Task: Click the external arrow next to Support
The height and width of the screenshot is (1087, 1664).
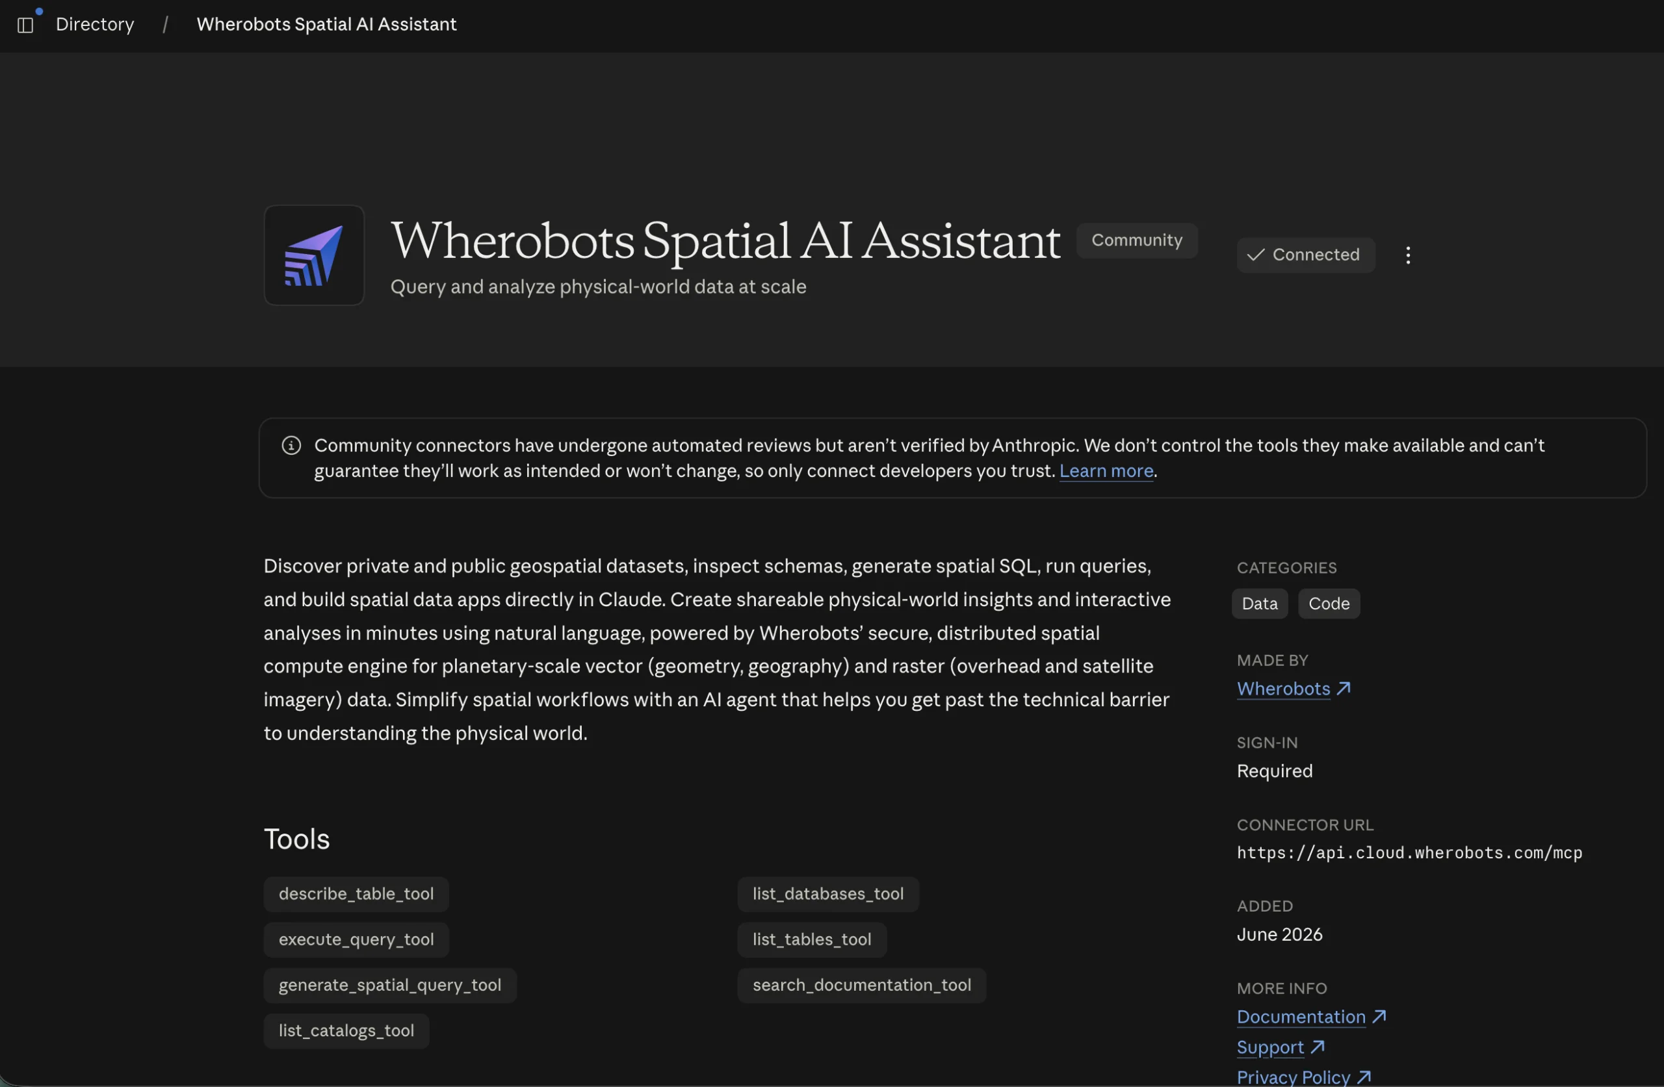Action: (x=1317, y=1047)
